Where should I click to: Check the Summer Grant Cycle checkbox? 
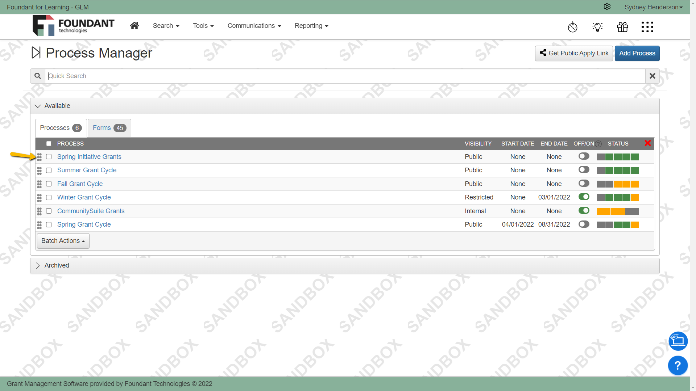[49, 170]
